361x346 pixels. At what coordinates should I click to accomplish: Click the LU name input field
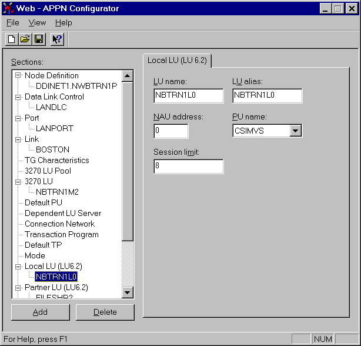point(188,95)
